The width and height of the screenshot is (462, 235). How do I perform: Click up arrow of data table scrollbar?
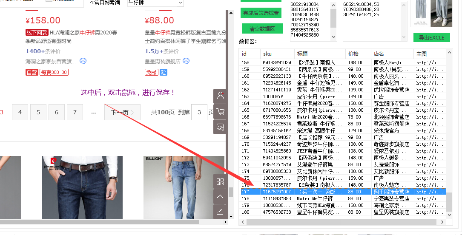[x=449, y=52]
